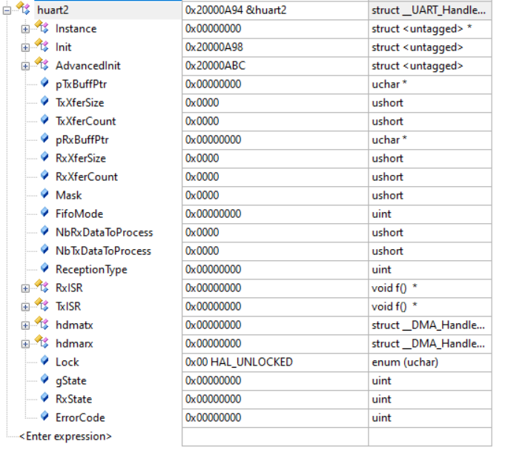Expand the Instance member node
508x467 pixels.
coord(25,29)
